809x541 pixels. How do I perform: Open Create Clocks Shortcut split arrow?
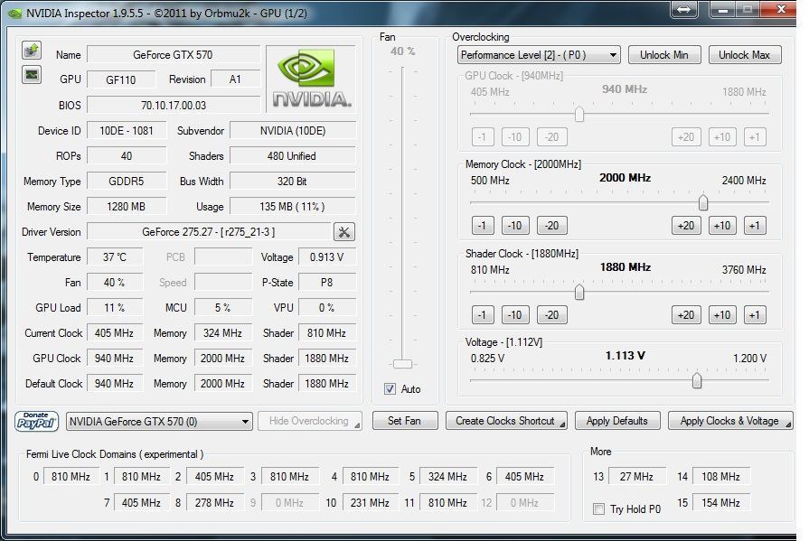coord(562,424)
